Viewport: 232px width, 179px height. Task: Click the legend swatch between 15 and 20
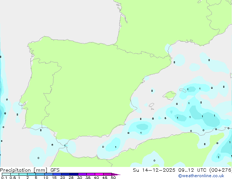pos(57,174)
